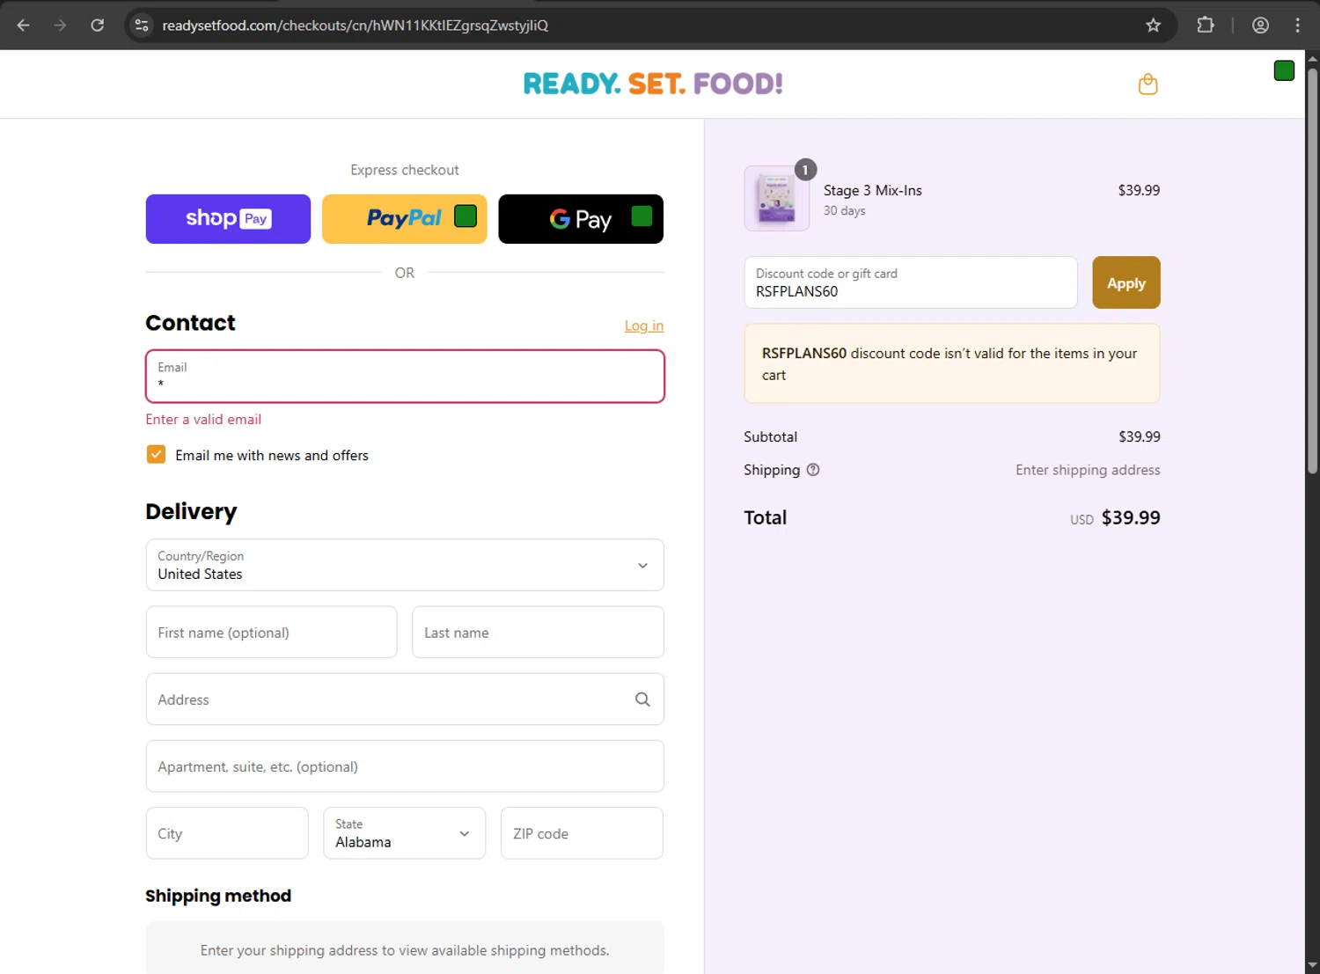Check out with PayPal button

tap(404, 219)
